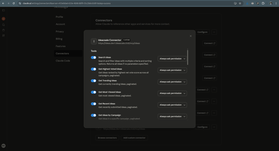Open the three-dot menu beside the bottom Configure button
This screenshot has width=279, height=151.
[214, 127]
